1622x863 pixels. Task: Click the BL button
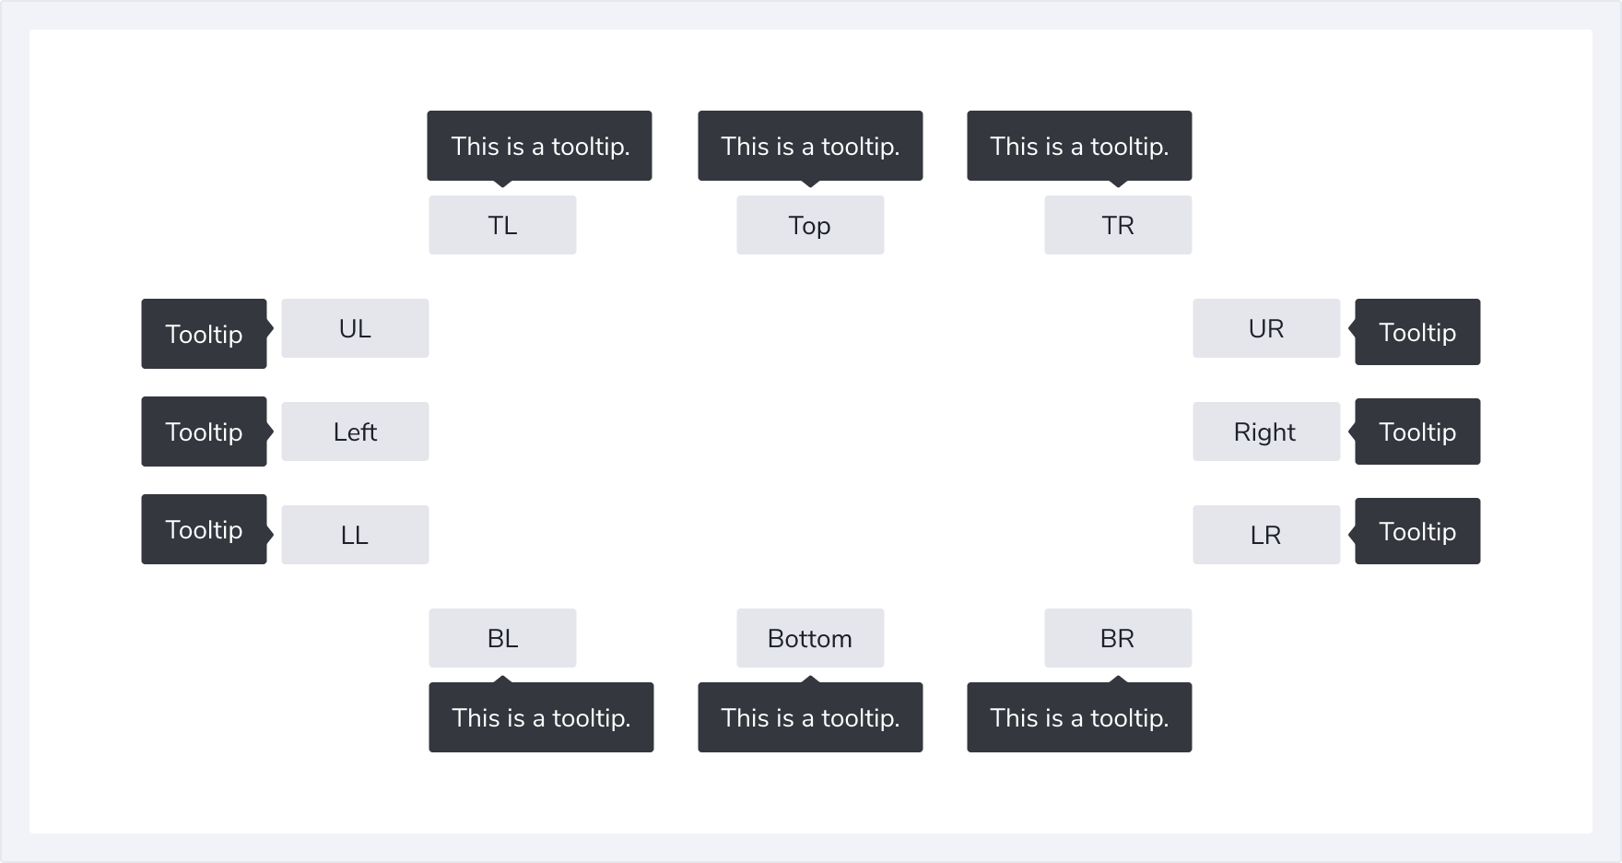click(x=502, y=638)
